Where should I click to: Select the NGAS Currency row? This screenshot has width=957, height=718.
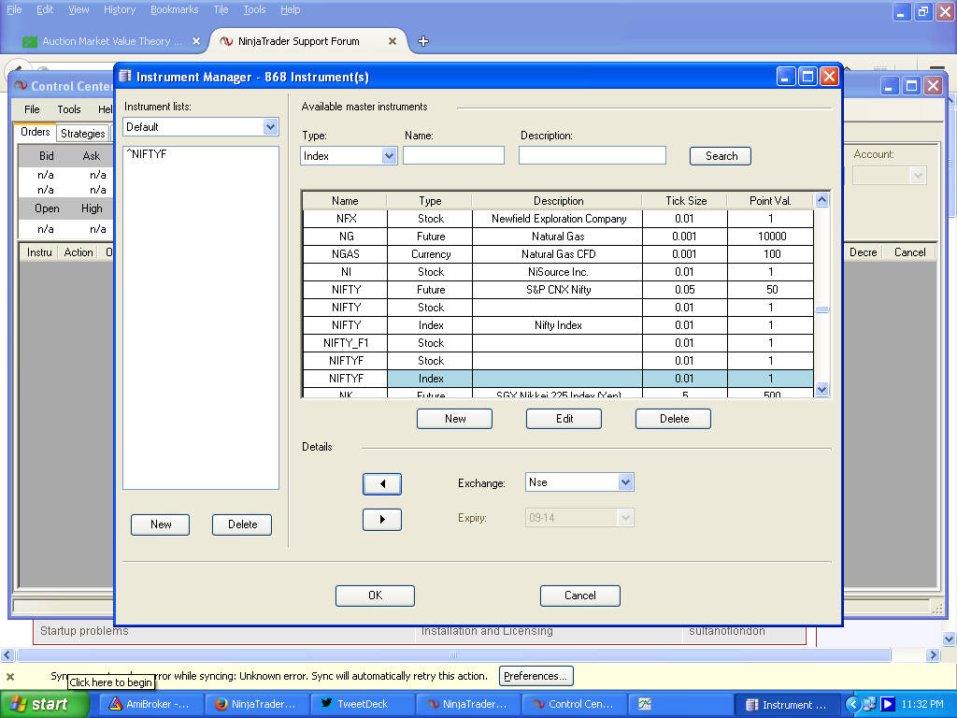pos(558,254)
